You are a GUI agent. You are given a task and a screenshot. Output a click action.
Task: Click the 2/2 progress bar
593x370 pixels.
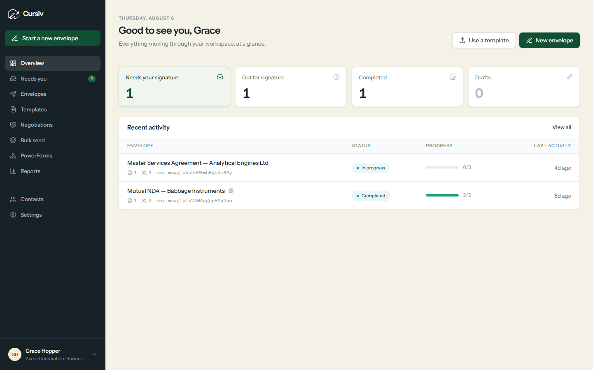[x=442, y=195]
